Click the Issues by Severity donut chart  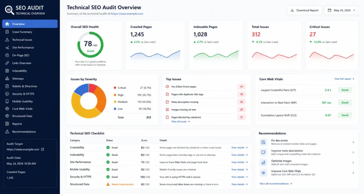[x=89, y=101]
